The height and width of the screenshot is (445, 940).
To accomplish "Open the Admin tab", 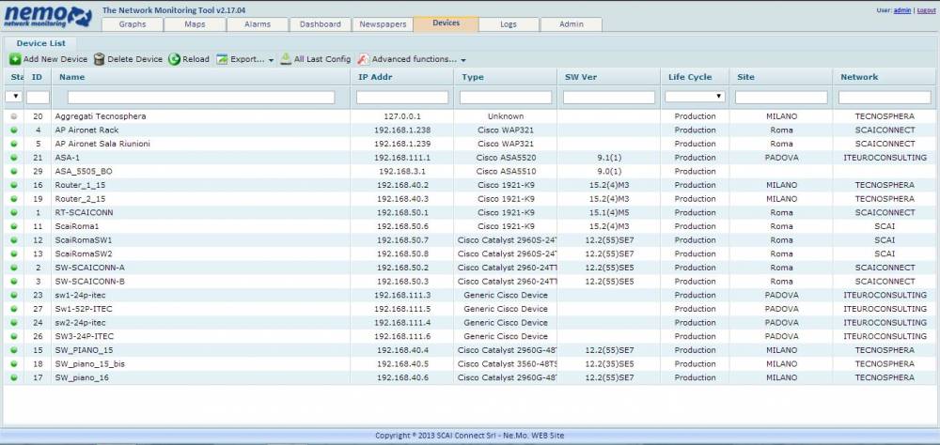I will pos(572,24).
